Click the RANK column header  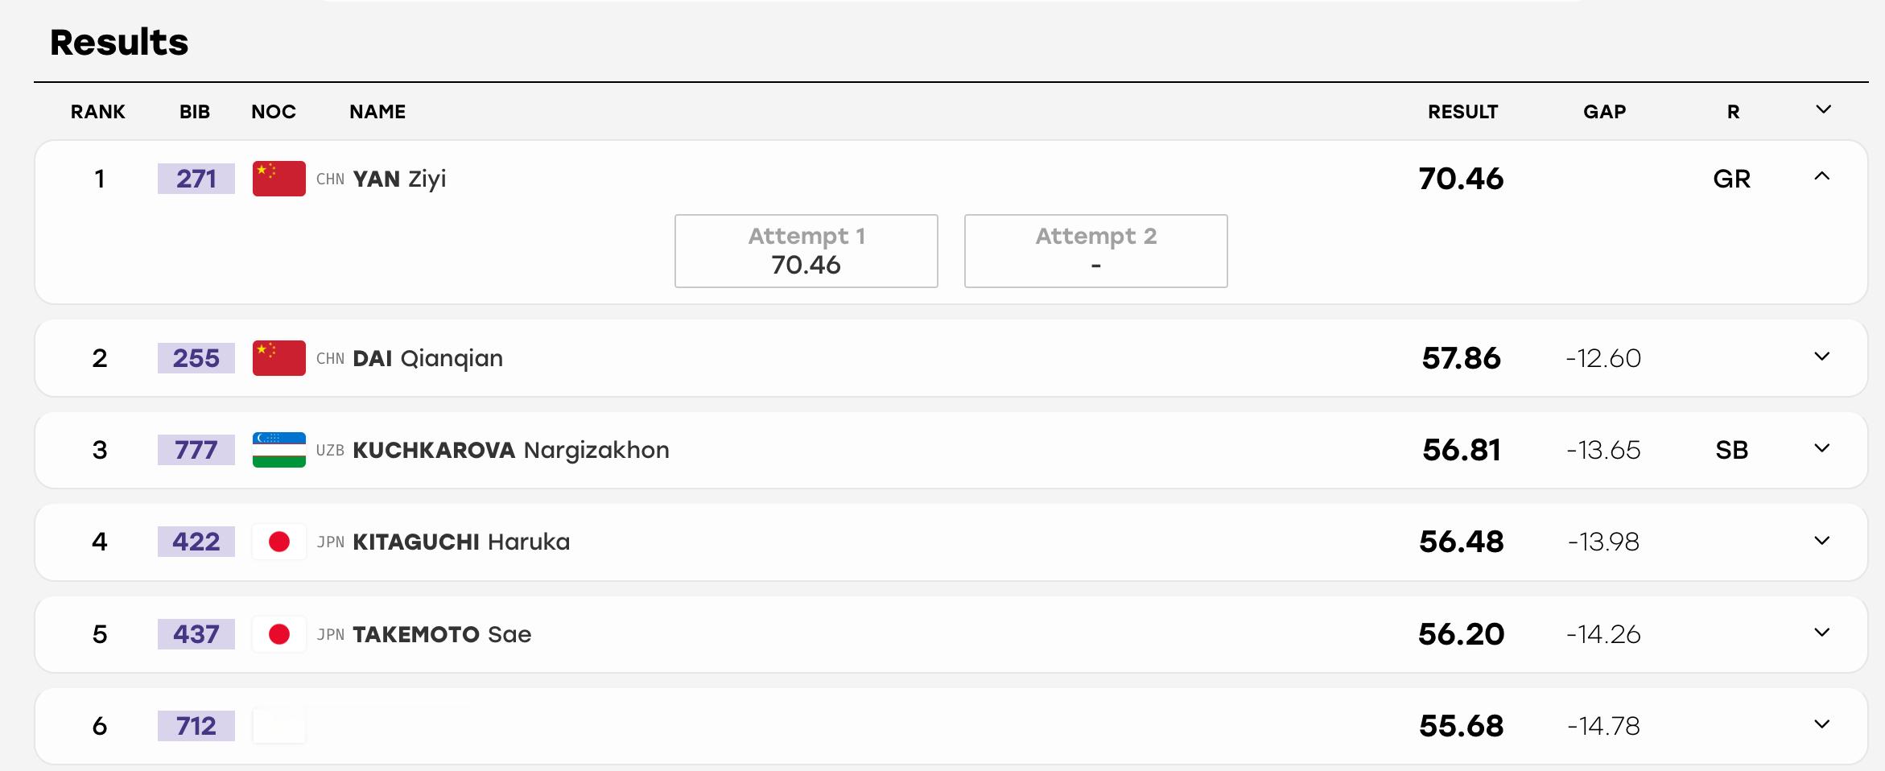coord(98,112)
